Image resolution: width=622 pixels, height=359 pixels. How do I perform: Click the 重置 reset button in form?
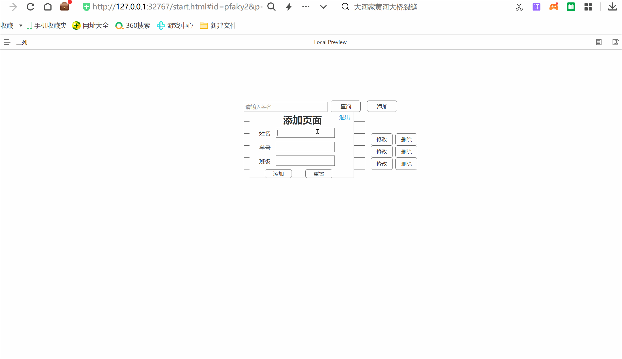tap(319, 174)
